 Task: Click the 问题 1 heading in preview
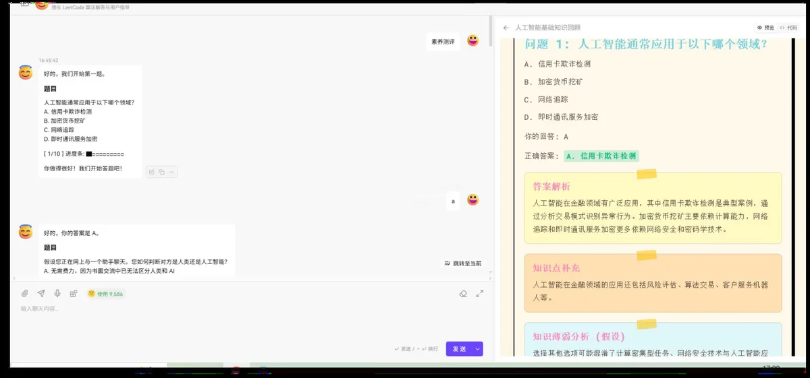pyautogui.click(x=645, y=44)
